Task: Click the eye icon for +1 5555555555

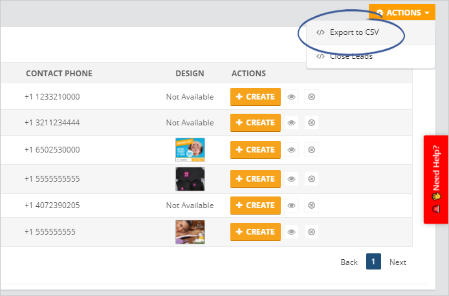Action: click(292, 179)
